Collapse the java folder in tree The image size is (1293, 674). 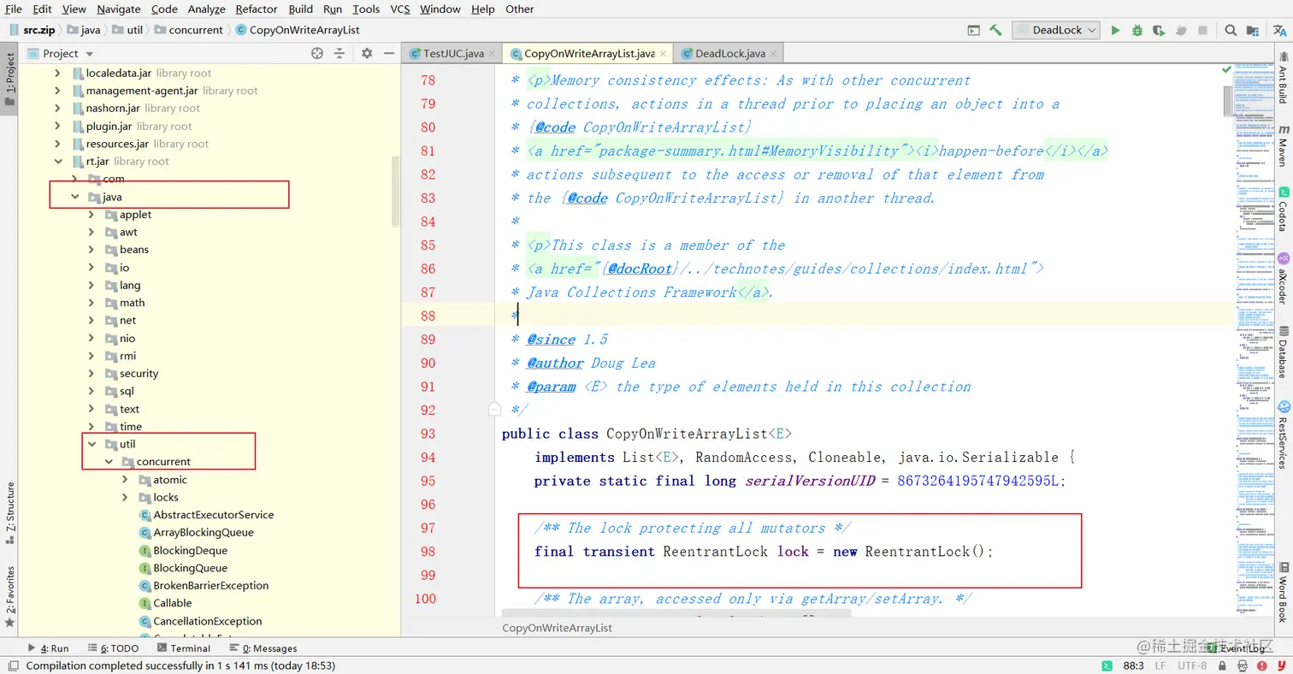click(75, 197)
